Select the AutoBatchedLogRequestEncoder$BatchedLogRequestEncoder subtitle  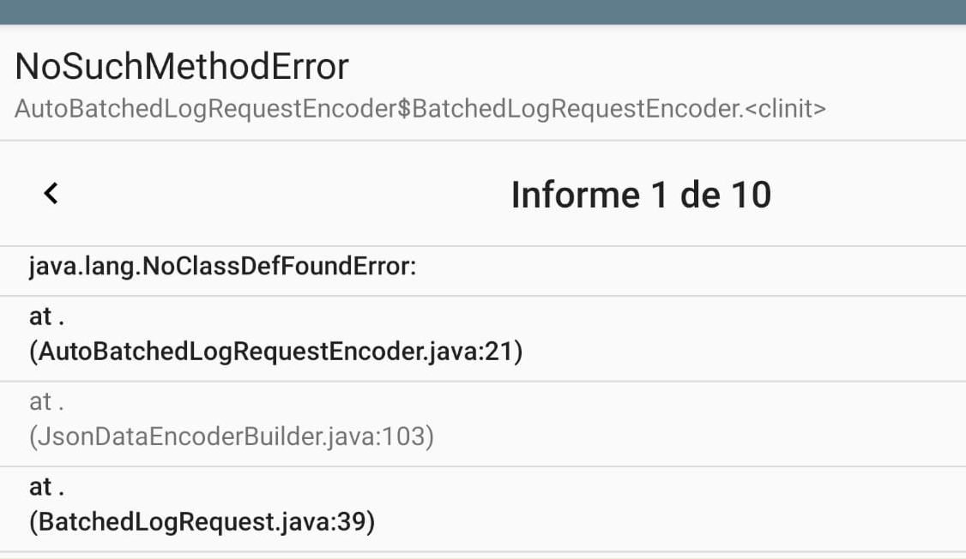coord(377,109)
